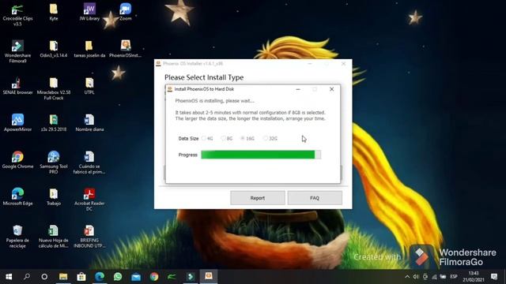
Task: Open the Kyte folder icon
Action: click(54, 13)
